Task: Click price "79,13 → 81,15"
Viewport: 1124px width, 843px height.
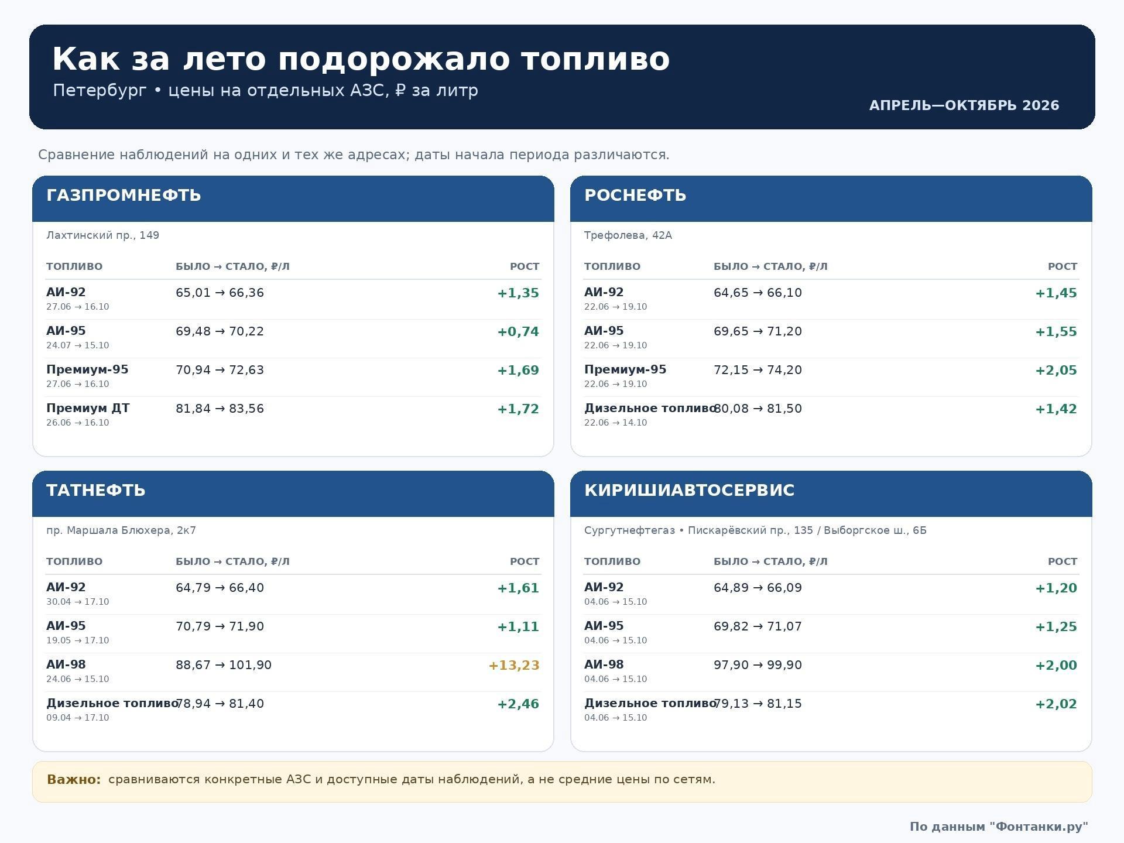Action: pos(758,704)
